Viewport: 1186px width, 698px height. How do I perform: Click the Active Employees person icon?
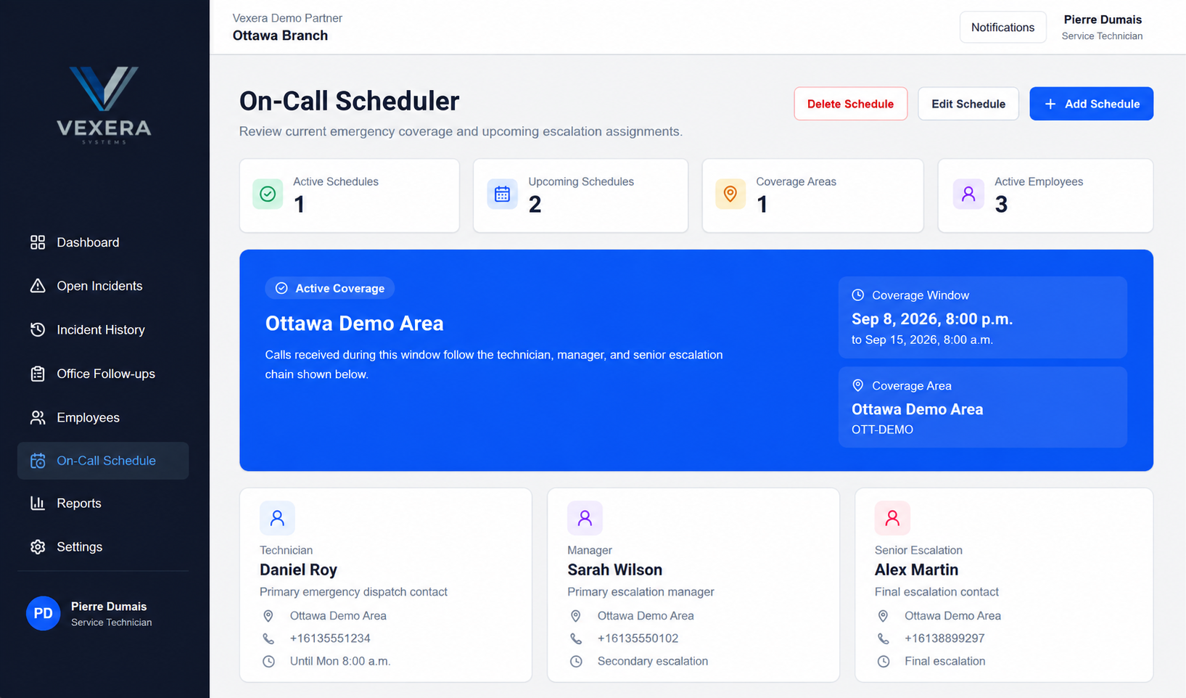[968, 194]
